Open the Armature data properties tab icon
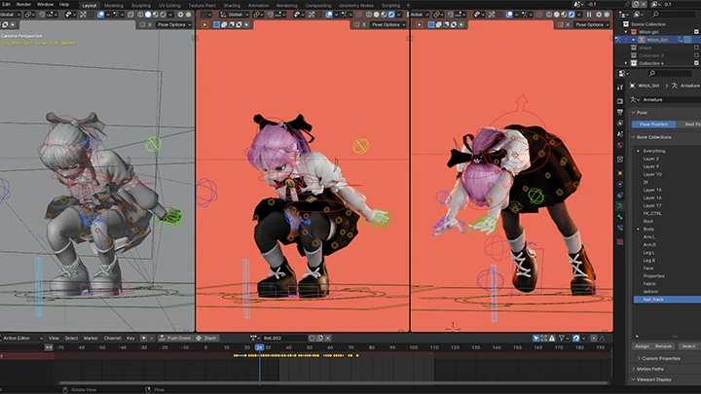Screen dimensions: 701x394 (x=620, y=206)
